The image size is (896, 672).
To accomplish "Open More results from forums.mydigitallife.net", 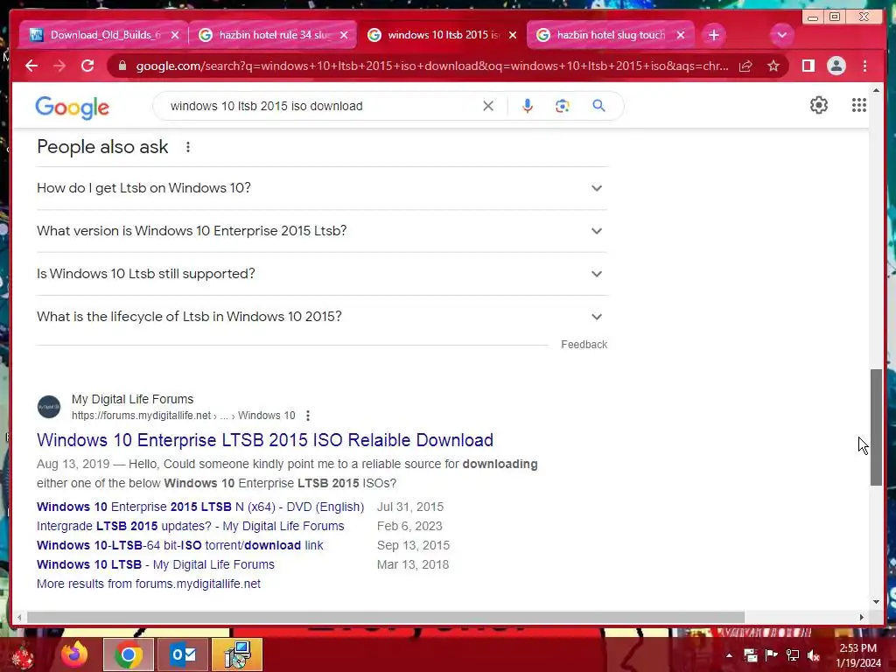I will 149,584.
